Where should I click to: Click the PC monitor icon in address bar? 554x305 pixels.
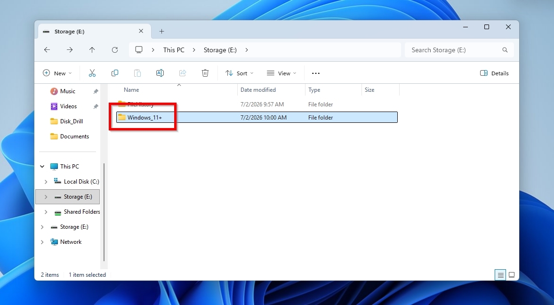[139, 50]
